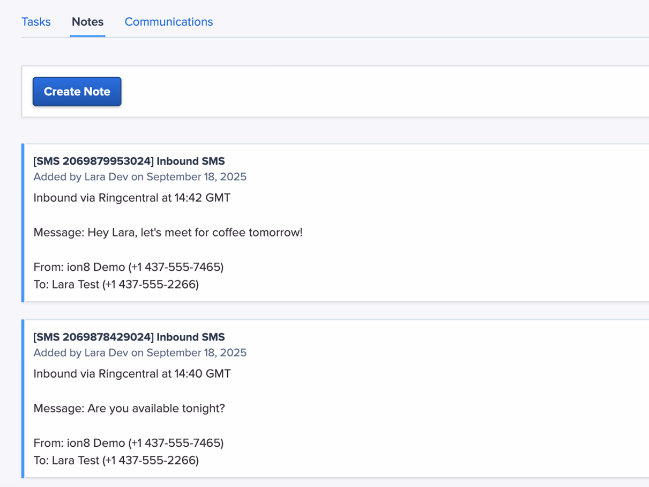Image resolution: width=649 pixels, height=487 pixels.
Task: Click the Create Note button
Action: point(77,91)
